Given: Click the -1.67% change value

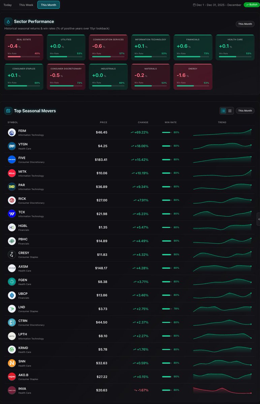Looking at the screenshot, I should click(x=143, y=390).
